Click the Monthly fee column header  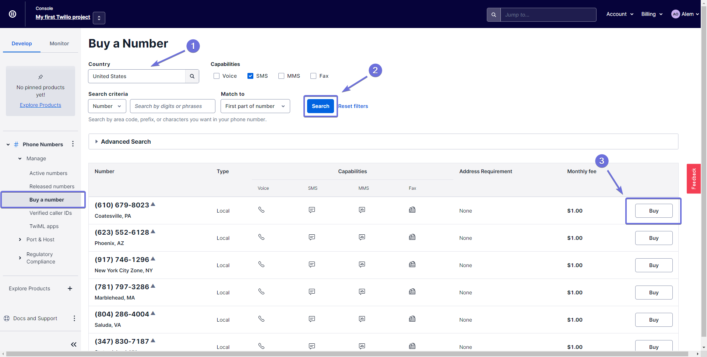(581, 171)
